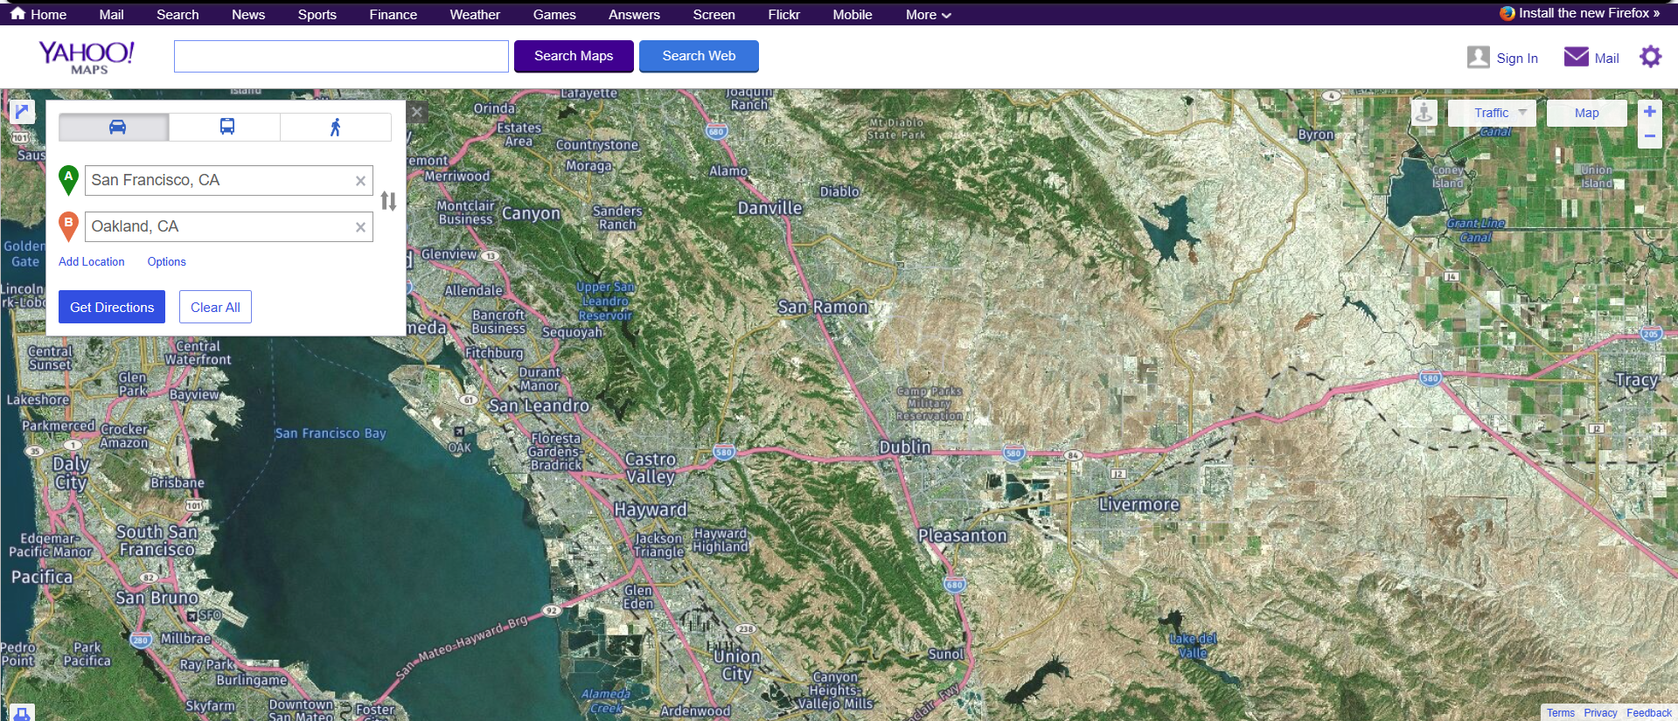
Task: Click the San Leandro label on map
Action: point(539,406)
